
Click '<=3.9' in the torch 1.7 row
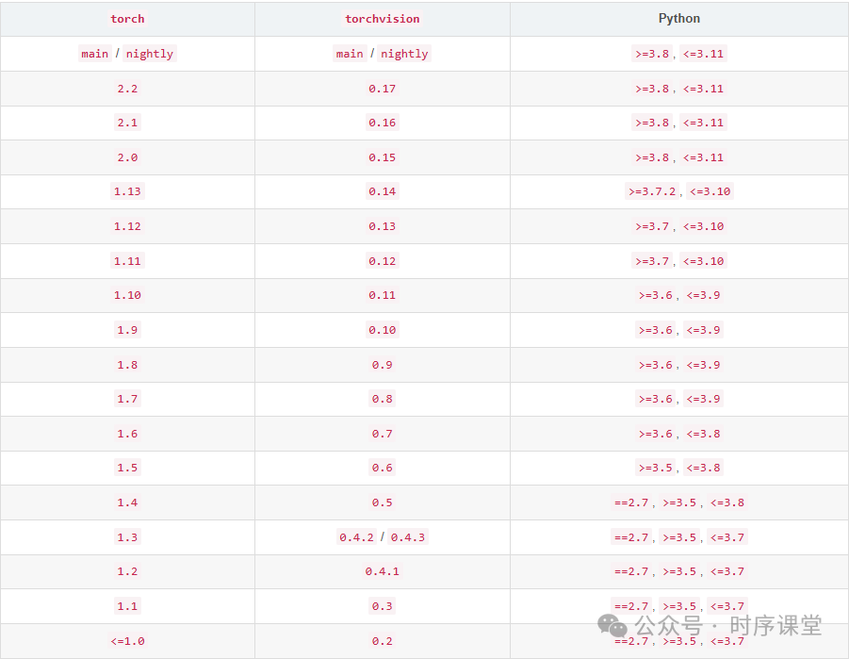click(703, 399)
